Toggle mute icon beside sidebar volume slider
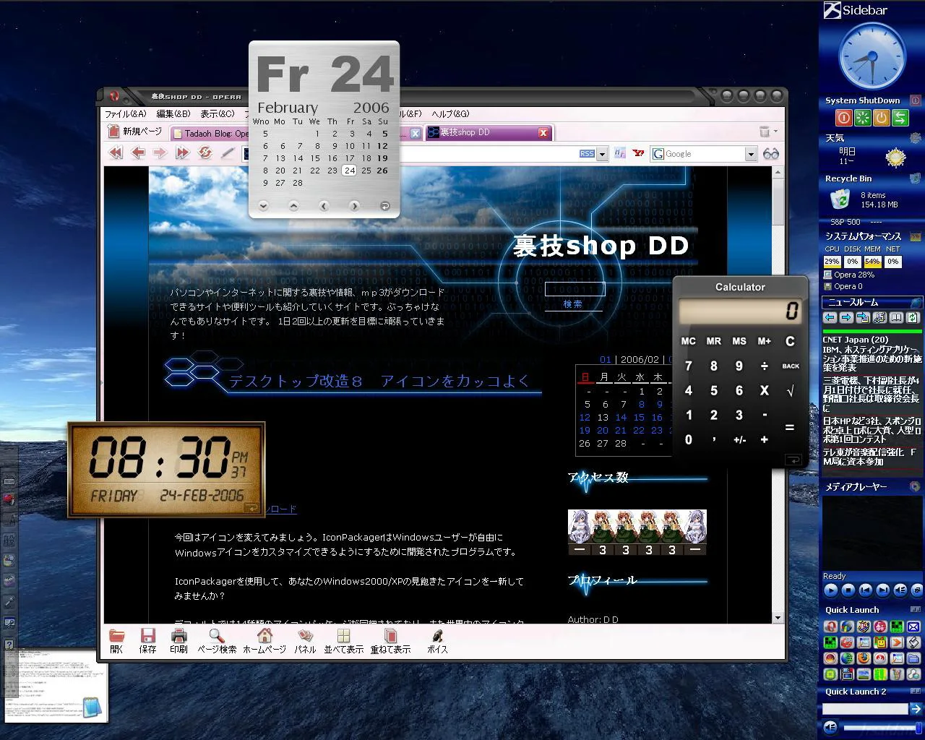925x740 pixels. [830, 728]
